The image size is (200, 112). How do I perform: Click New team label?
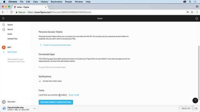click(x=11, y=102)
